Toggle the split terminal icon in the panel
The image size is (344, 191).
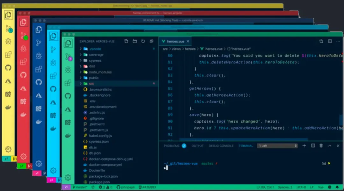tap(313, 145)
